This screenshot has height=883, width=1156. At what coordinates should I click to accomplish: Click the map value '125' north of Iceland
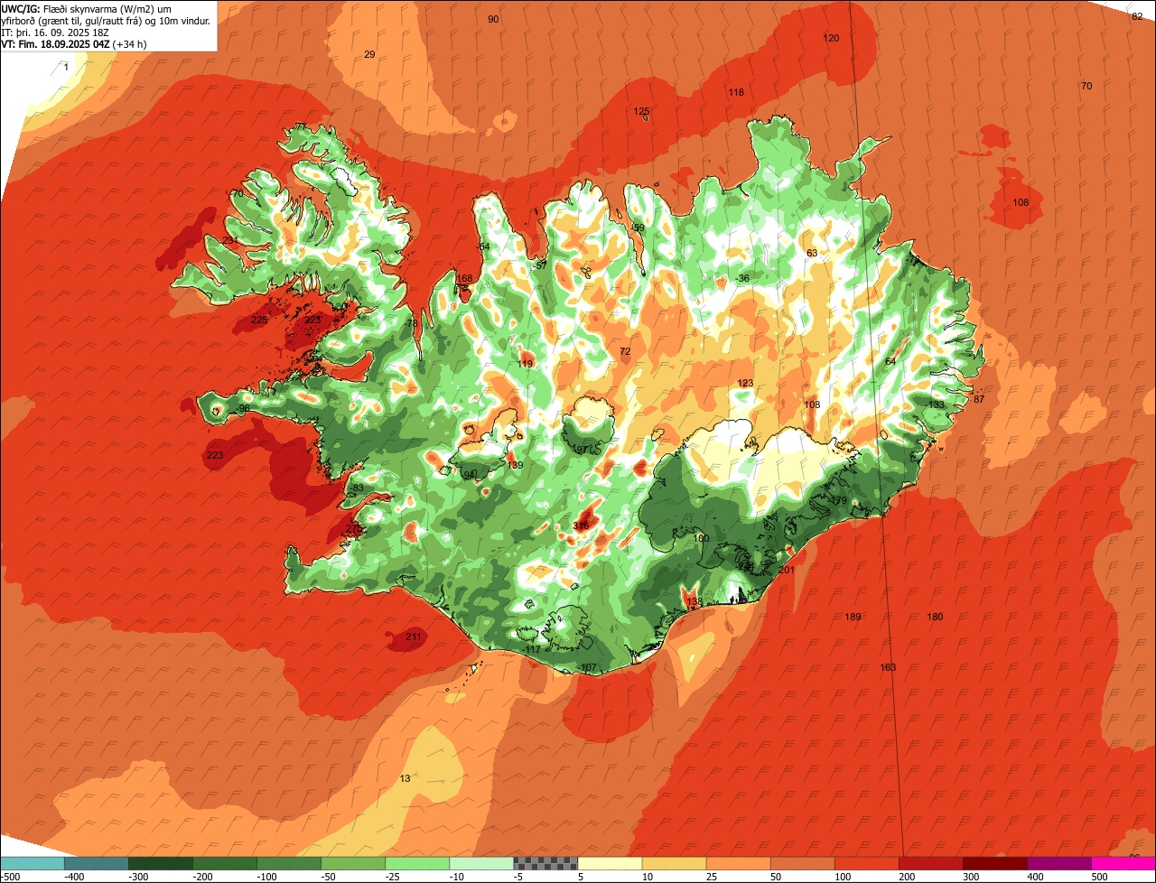641,111
